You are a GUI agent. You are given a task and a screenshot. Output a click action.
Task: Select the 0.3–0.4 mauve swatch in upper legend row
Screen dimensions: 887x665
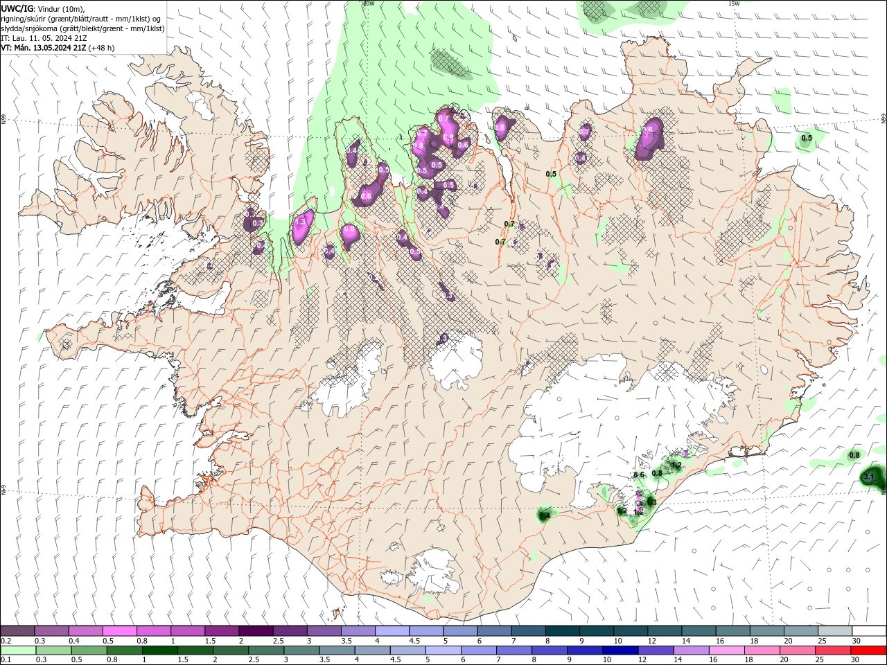click(x=52, y=630)
